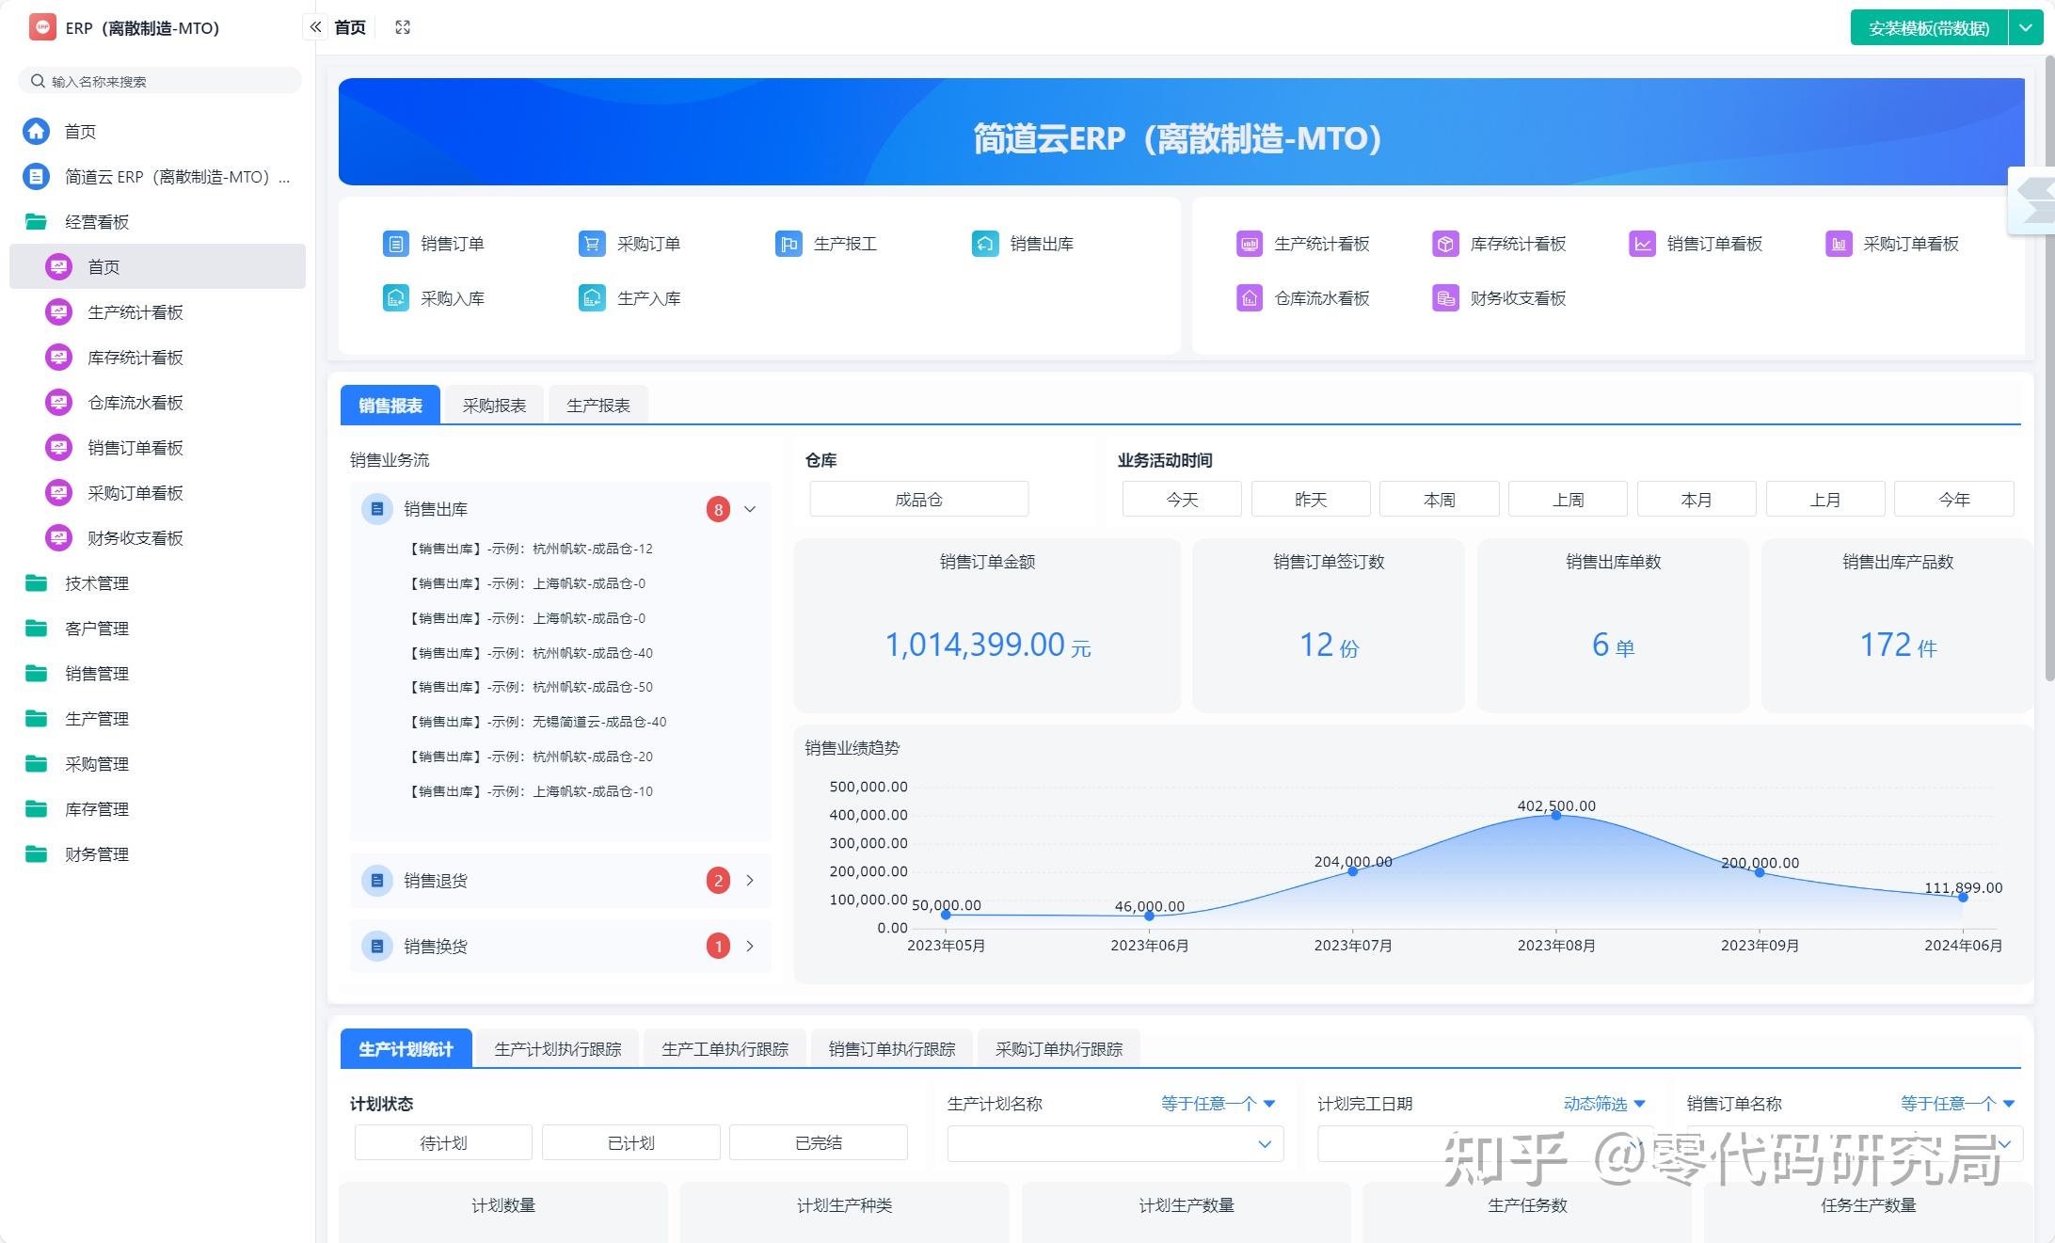Expand the 销售退货 section
Viewport: 2055px width, 1243px height.
point(750,880)
